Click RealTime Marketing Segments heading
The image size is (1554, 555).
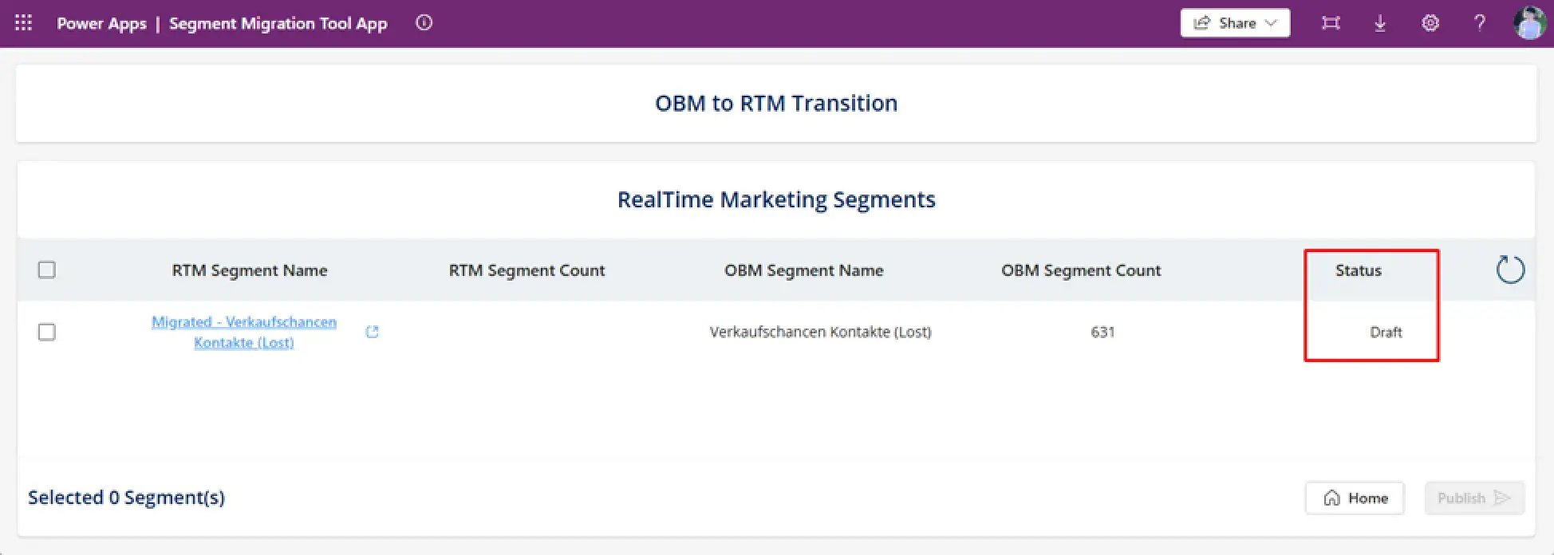click(776, 199)
